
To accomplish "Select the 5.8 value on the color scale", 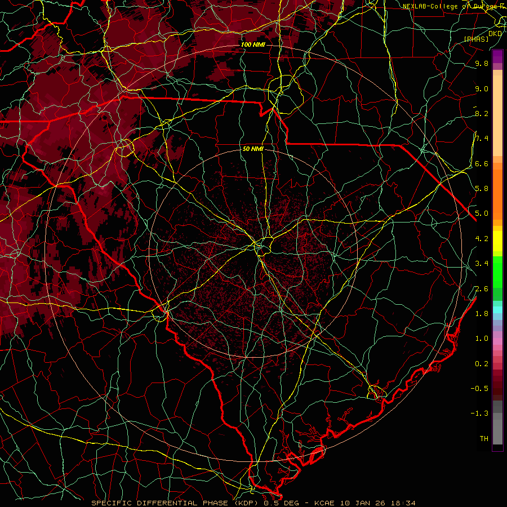I will tap(482, 188).
